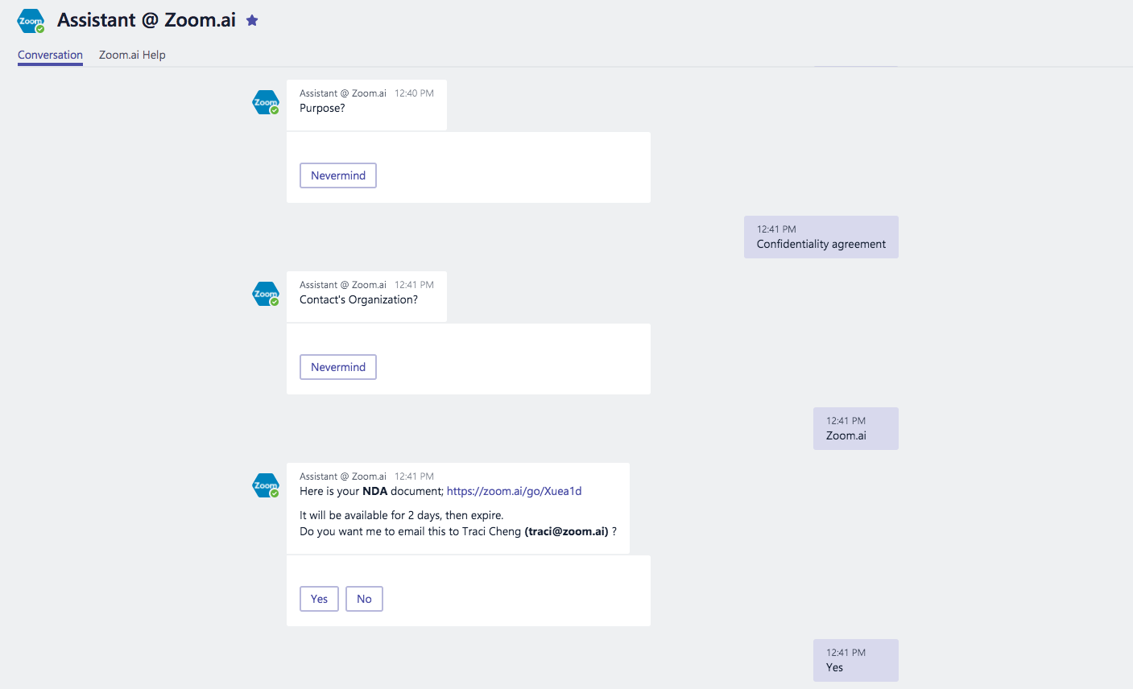Select the sent 'Yes' reply message

click(856, 660)
